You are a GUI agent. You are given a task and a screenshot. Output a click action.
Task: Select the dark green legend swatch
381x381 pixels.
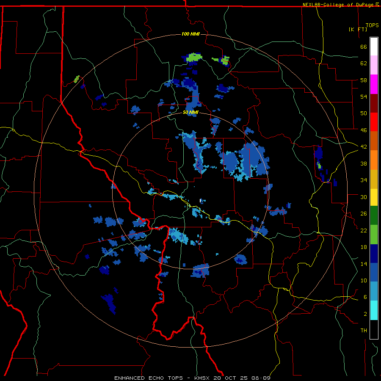374,215
